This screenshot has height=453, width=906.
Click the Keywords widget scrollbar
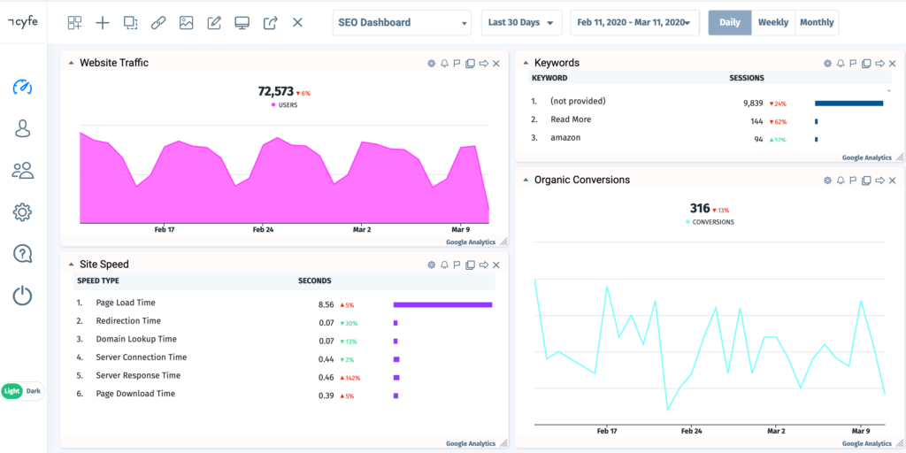coord(889,91)
